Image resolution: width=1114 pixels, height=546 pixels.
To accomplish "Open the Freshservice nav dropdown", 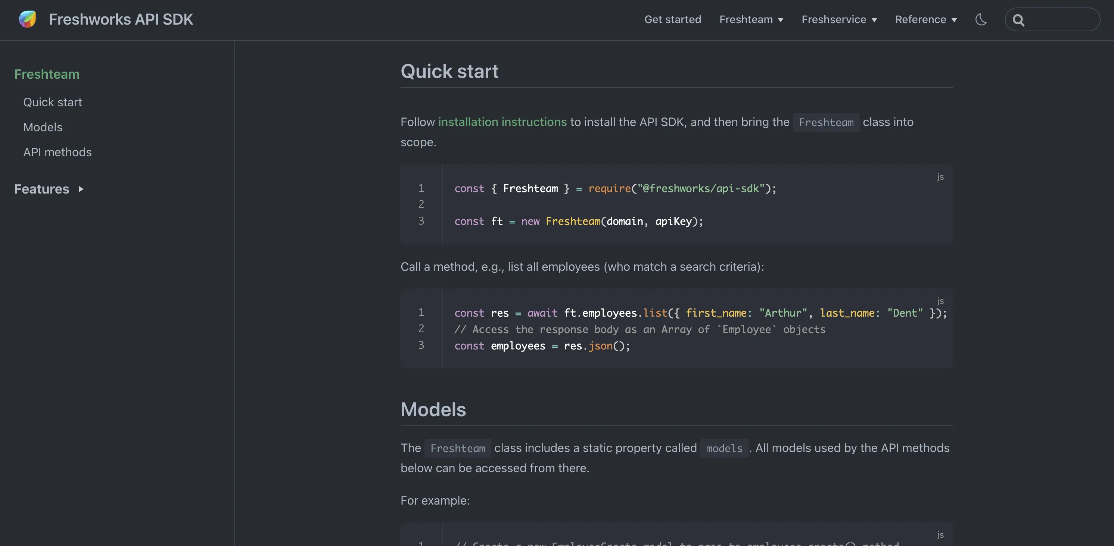I will click(x=839, y=19).
